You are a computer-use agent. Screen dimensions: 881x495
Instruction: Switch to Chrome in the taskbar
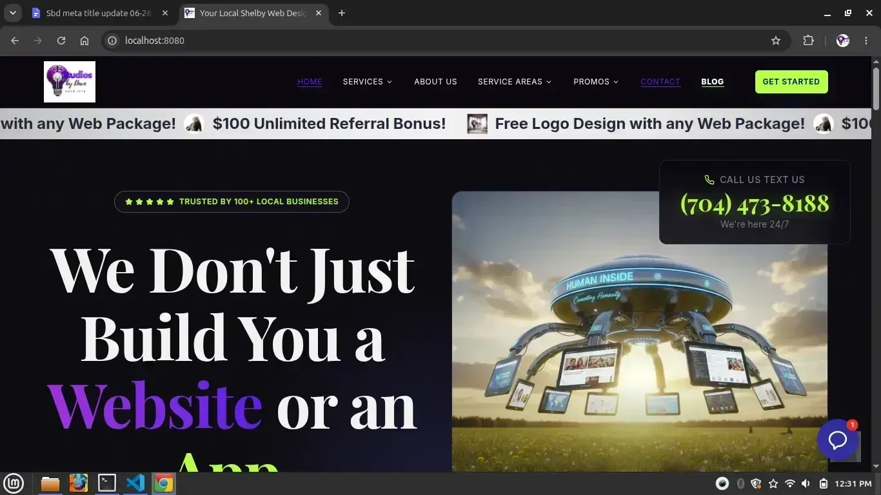[x=164, y=483]
